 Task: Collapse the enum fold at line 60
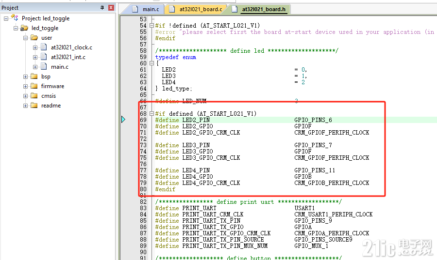(151, 63)
